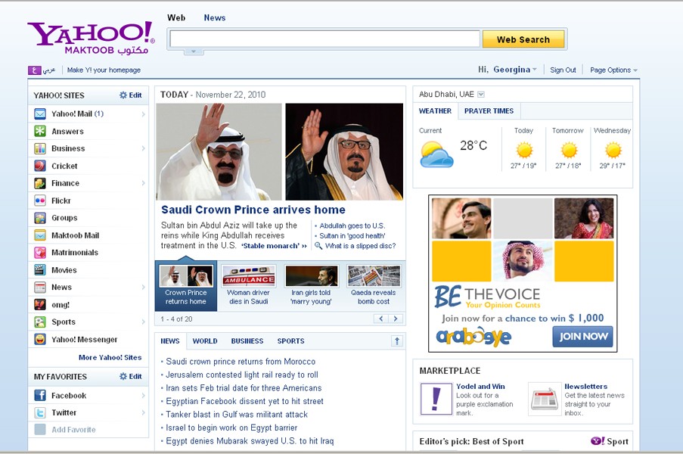Click the Facebook icon in My Favorites
The height and width of the screenshot is (454, 683).
click(40, 395)
